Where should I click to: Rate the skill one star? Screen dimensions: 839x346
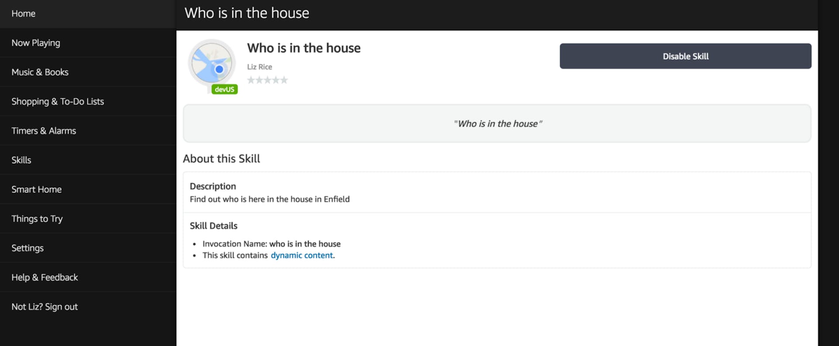tap(250, 80)
